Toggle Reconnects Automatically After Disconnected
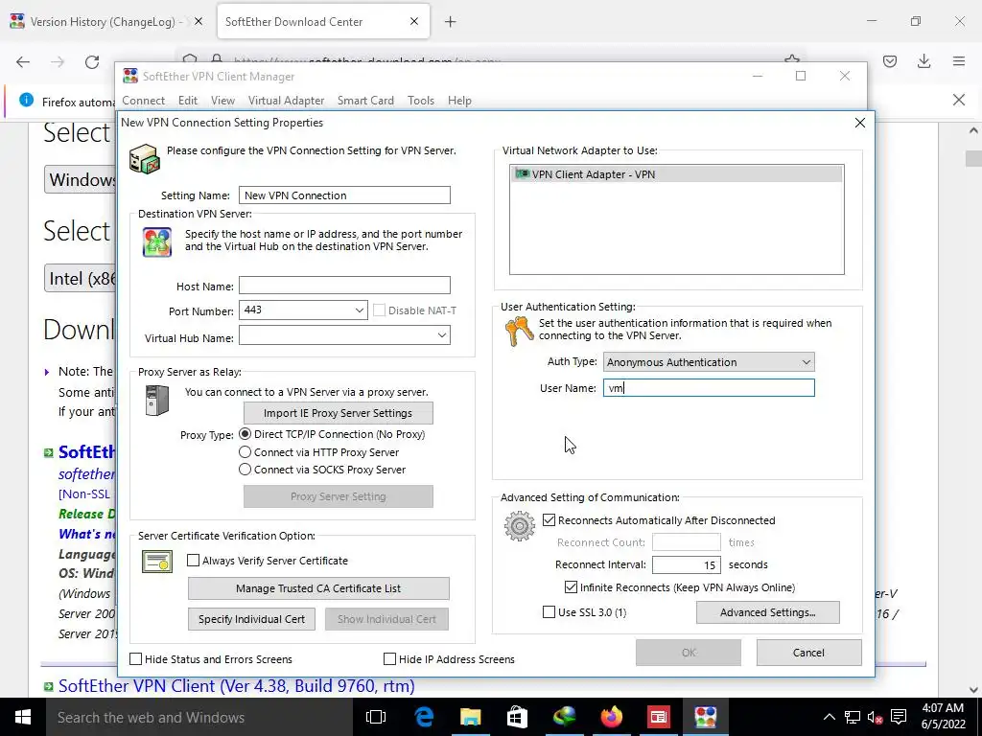 tap(549, 520)
